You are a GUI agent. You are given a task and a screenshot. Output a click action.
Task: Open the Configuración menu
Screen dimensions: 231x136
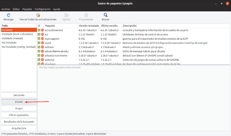(42, 9)
